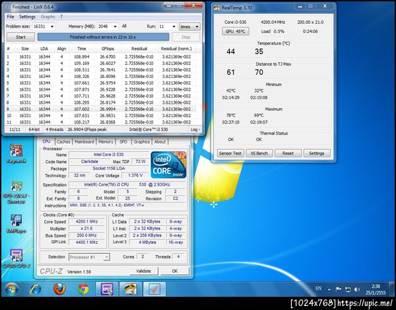Image resolution: width=396 pixels, height=310 pixels.
Task: Show hidden tray icons arrow
Action: (x=329, y=290)
